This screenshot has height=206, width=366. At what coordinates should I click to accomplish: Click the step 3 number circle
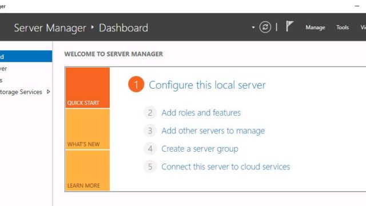[150, 130]
